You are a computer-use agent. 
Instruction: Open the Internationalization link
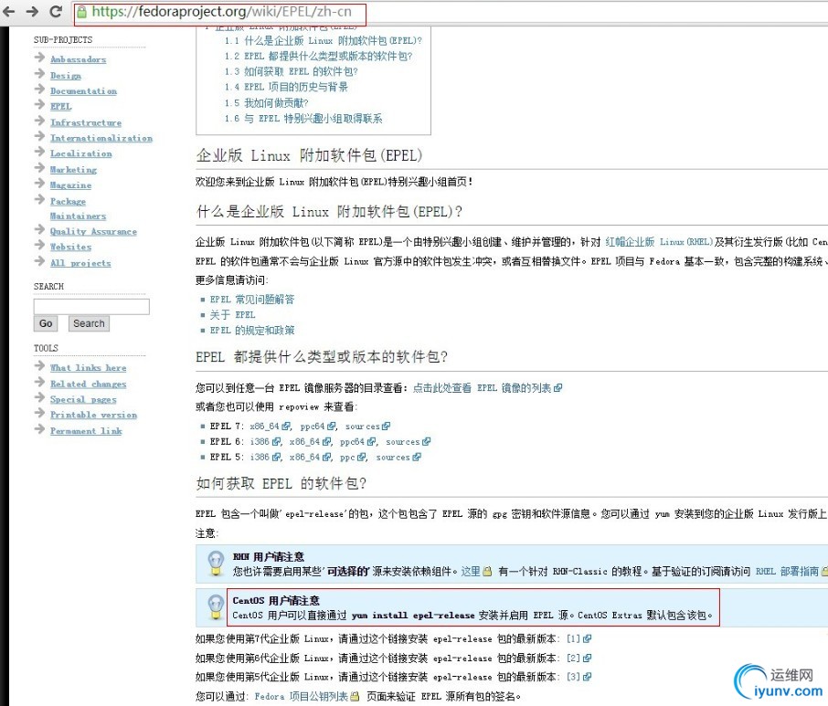pyautogui.click(x=101, y=138)
